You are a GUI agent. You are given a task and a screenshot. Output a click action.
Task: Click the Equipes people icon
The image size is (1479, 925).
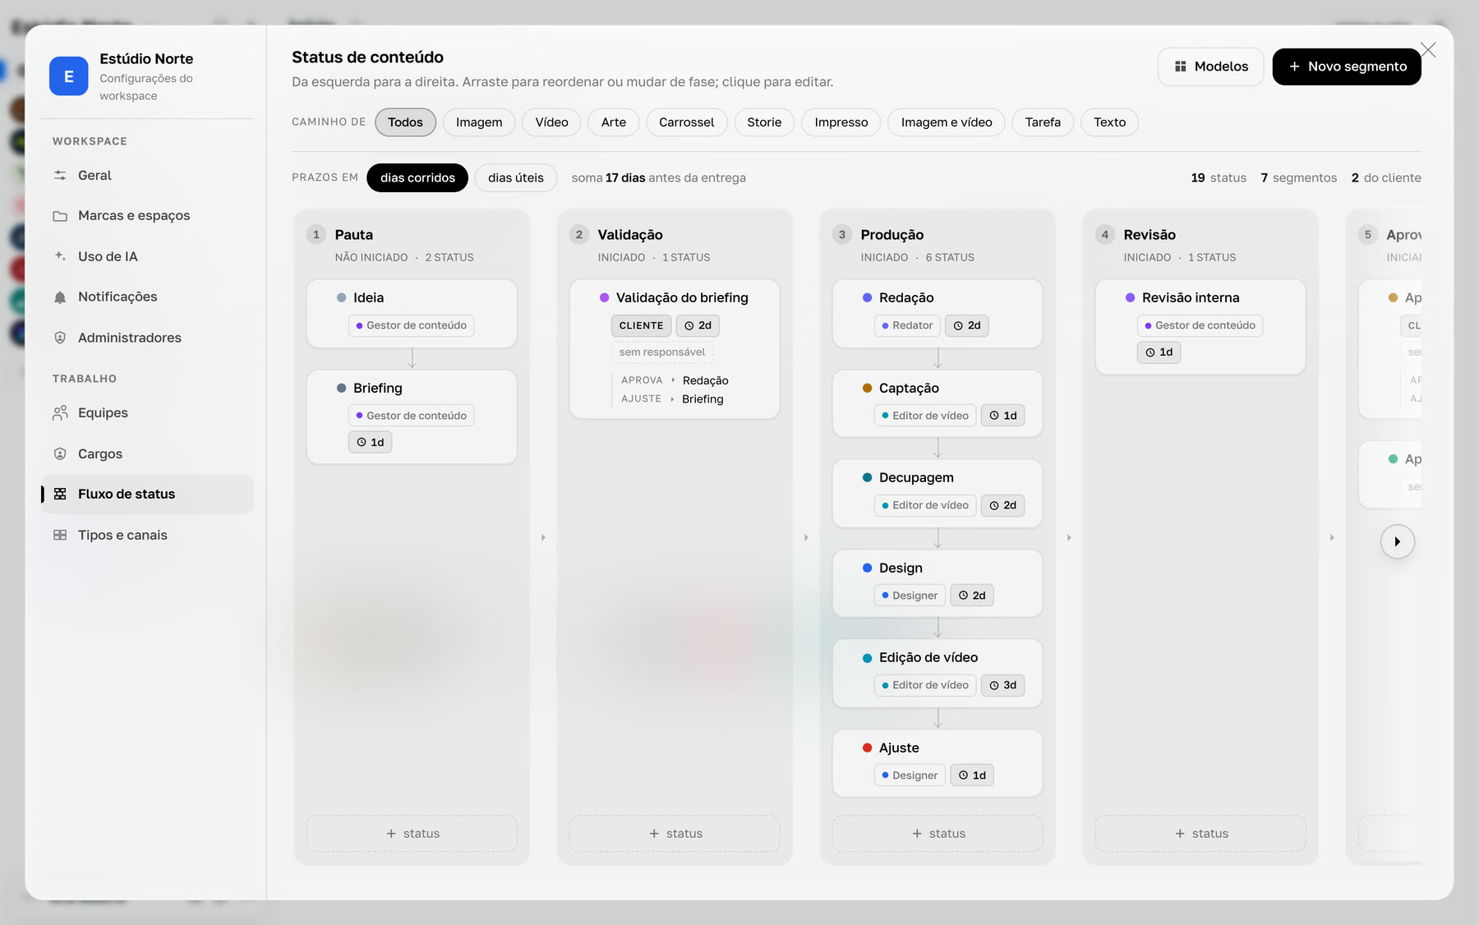60,412
